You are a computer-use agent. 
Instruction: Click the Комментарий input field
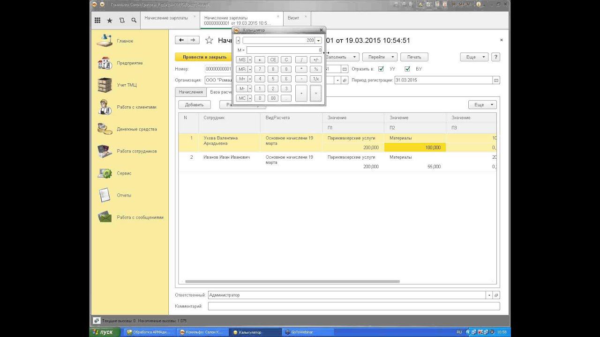(354, 306)
